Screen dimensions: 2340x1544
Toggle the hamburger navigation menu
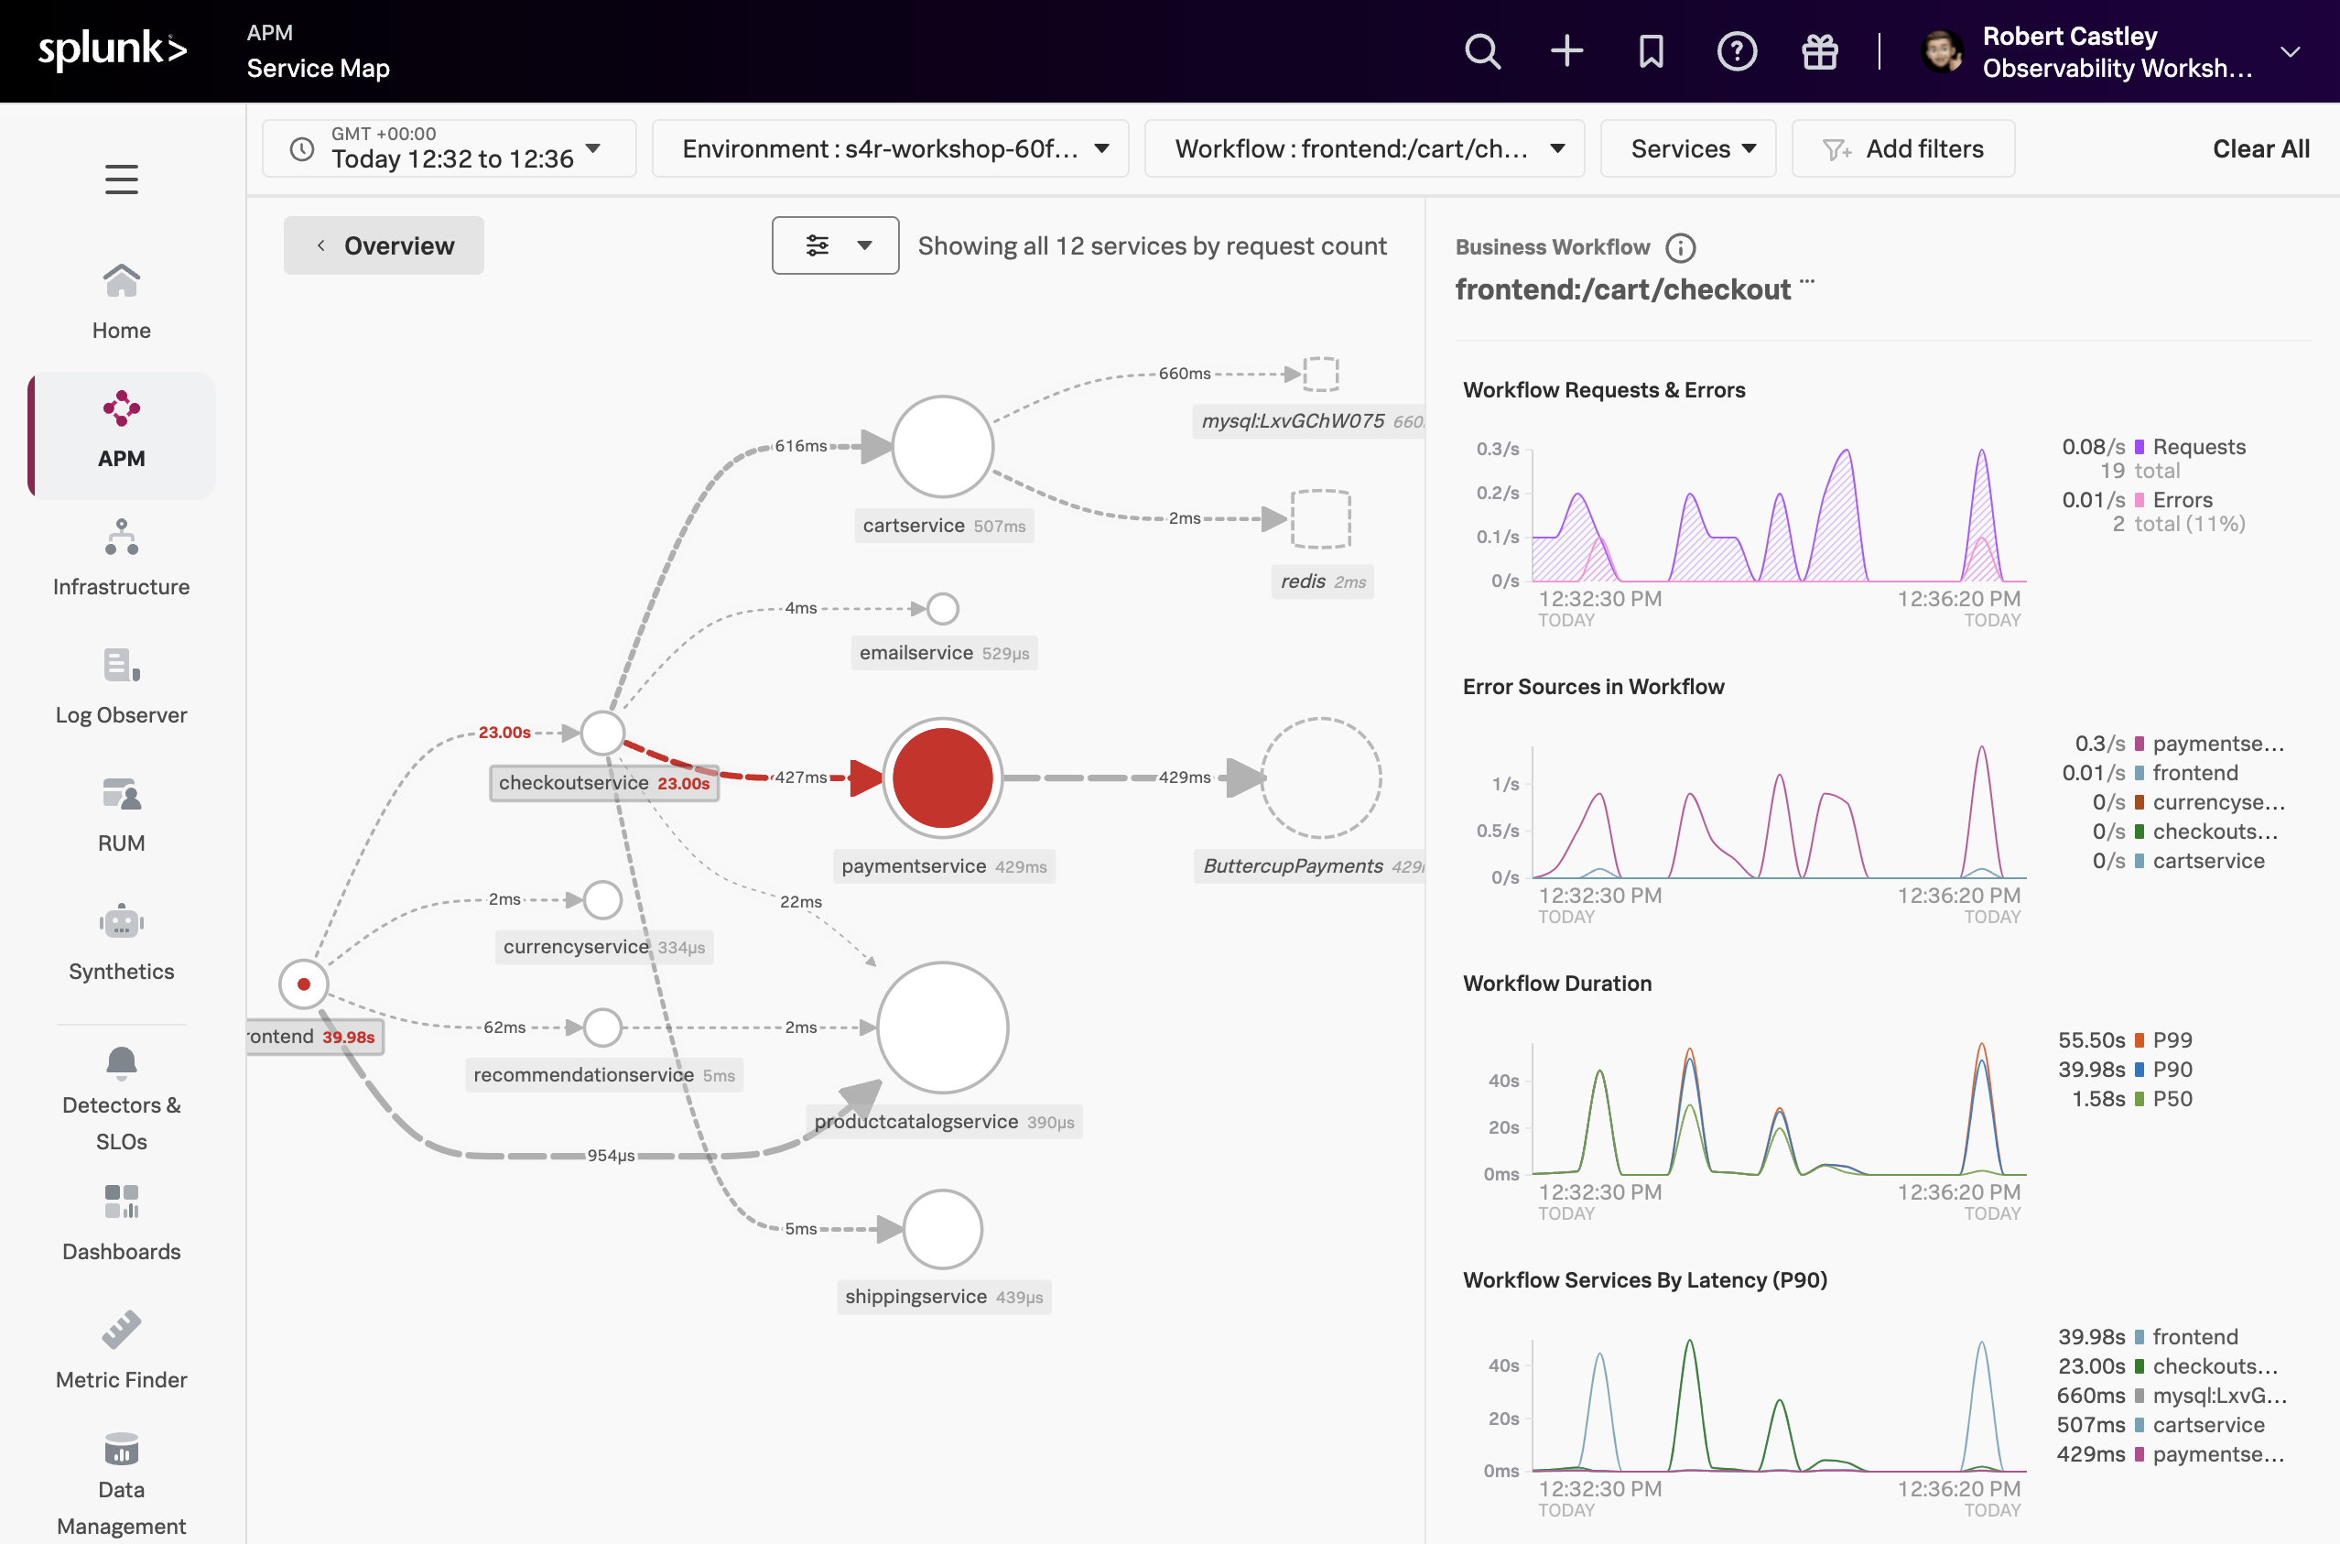[121, 179]
